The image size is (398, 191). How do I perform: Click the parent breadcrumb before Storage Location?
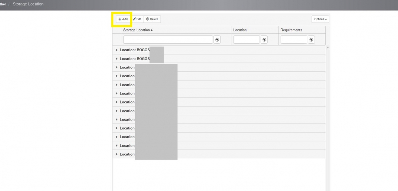tap(3, 4)
